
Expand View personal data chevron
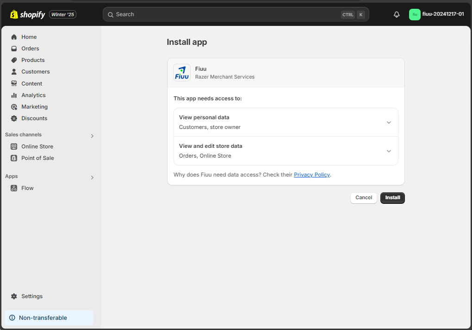[x=389, y=122]
